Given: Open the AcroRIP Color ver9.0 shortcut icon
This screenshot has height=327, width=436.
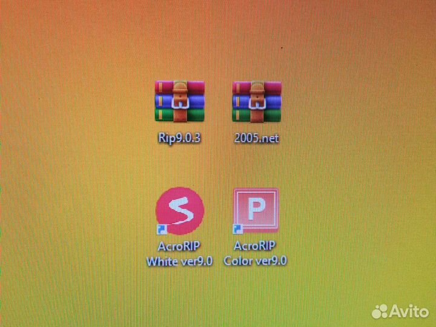Looking at the screenshot, I should (256, 211).
